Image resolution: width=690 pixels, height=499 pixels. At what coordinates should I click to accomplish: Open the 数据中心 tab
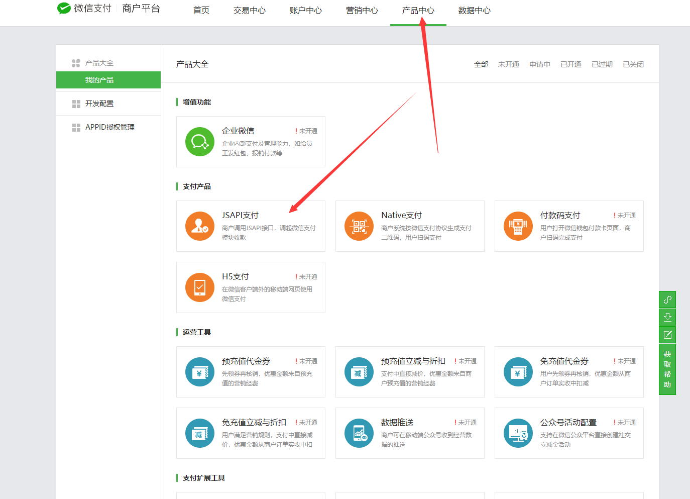tap(475, 10)
